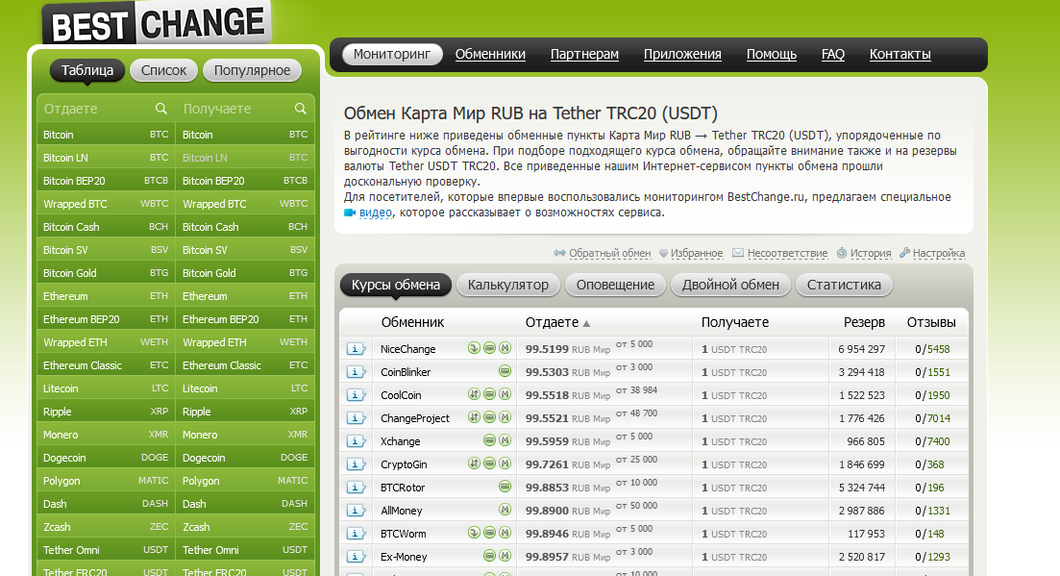Select Bitcoin BTC in the Отдаете column
Viewport: 1060px width, 576px height.
click(106, 135)
